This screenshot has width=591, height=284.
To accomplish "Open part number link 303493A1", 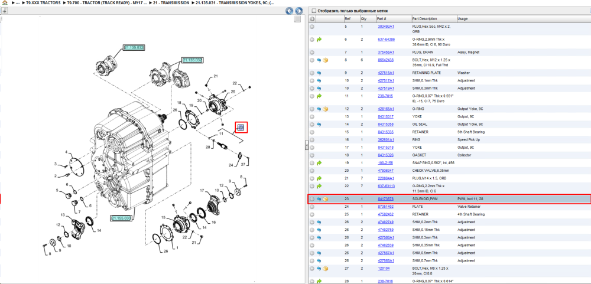I will click(x=385, y=27).
